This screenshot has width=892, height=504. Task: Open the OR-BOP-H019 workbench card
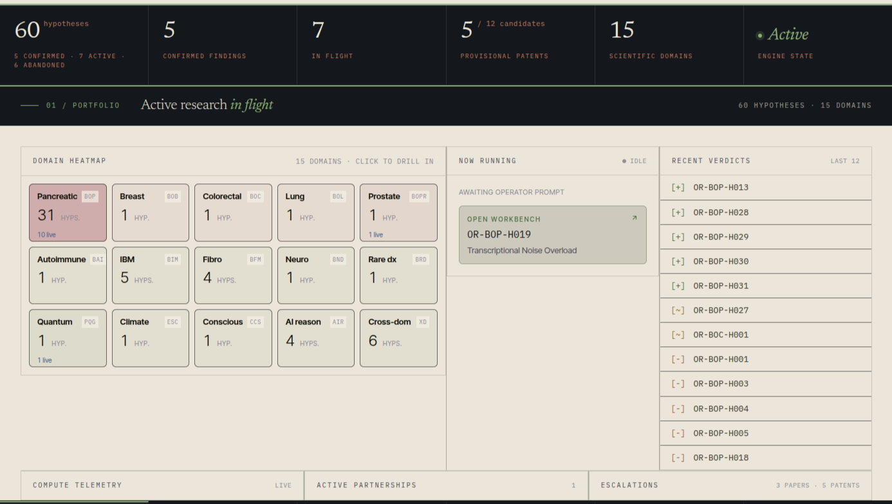(x=553, y=235)
